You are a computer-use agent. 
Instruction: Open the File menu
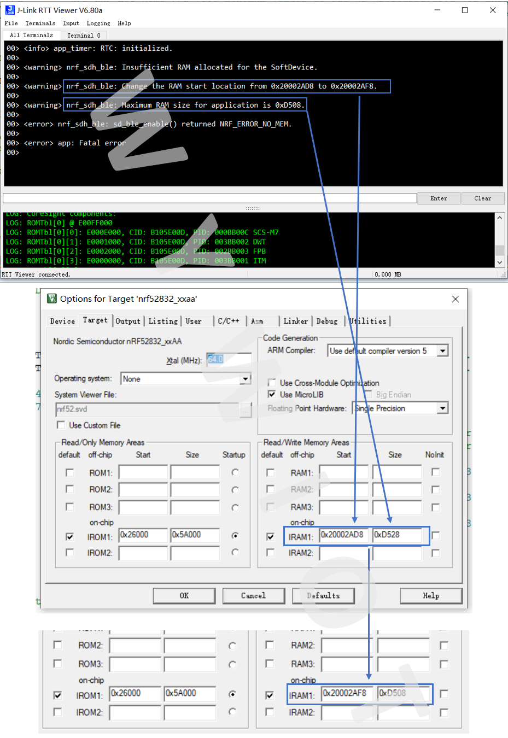pos(11,24)
